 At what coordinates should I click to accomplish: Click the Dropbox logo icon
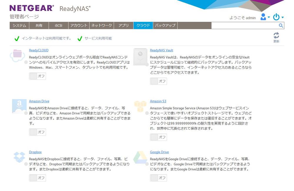19,157
